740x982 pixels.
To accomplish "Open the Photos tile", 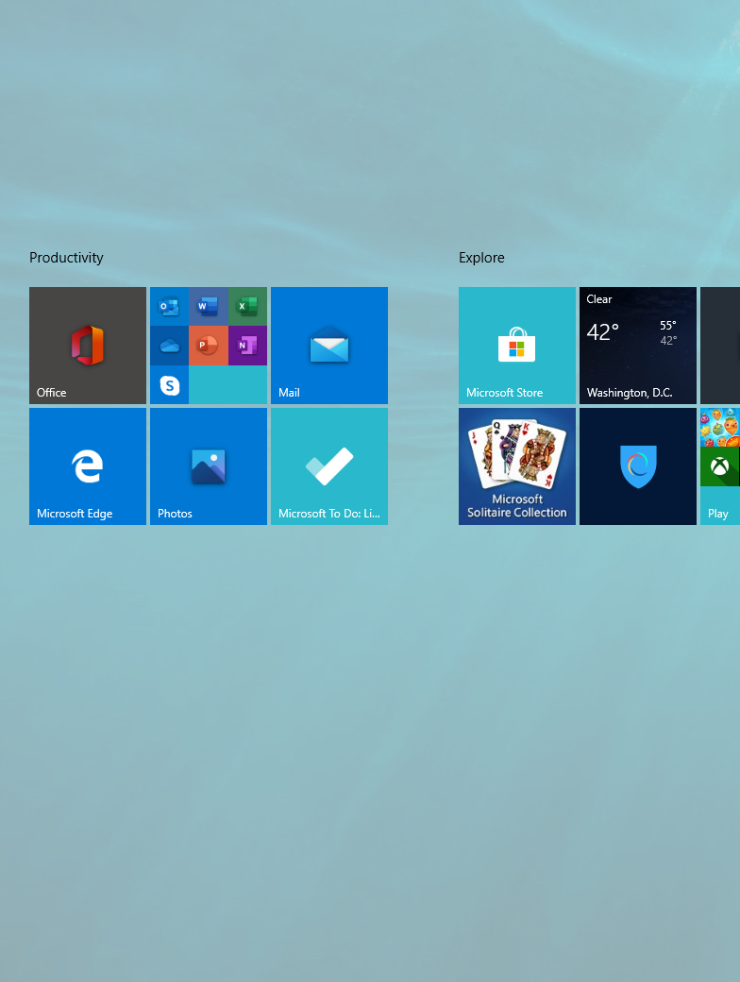I will [209, 466].
